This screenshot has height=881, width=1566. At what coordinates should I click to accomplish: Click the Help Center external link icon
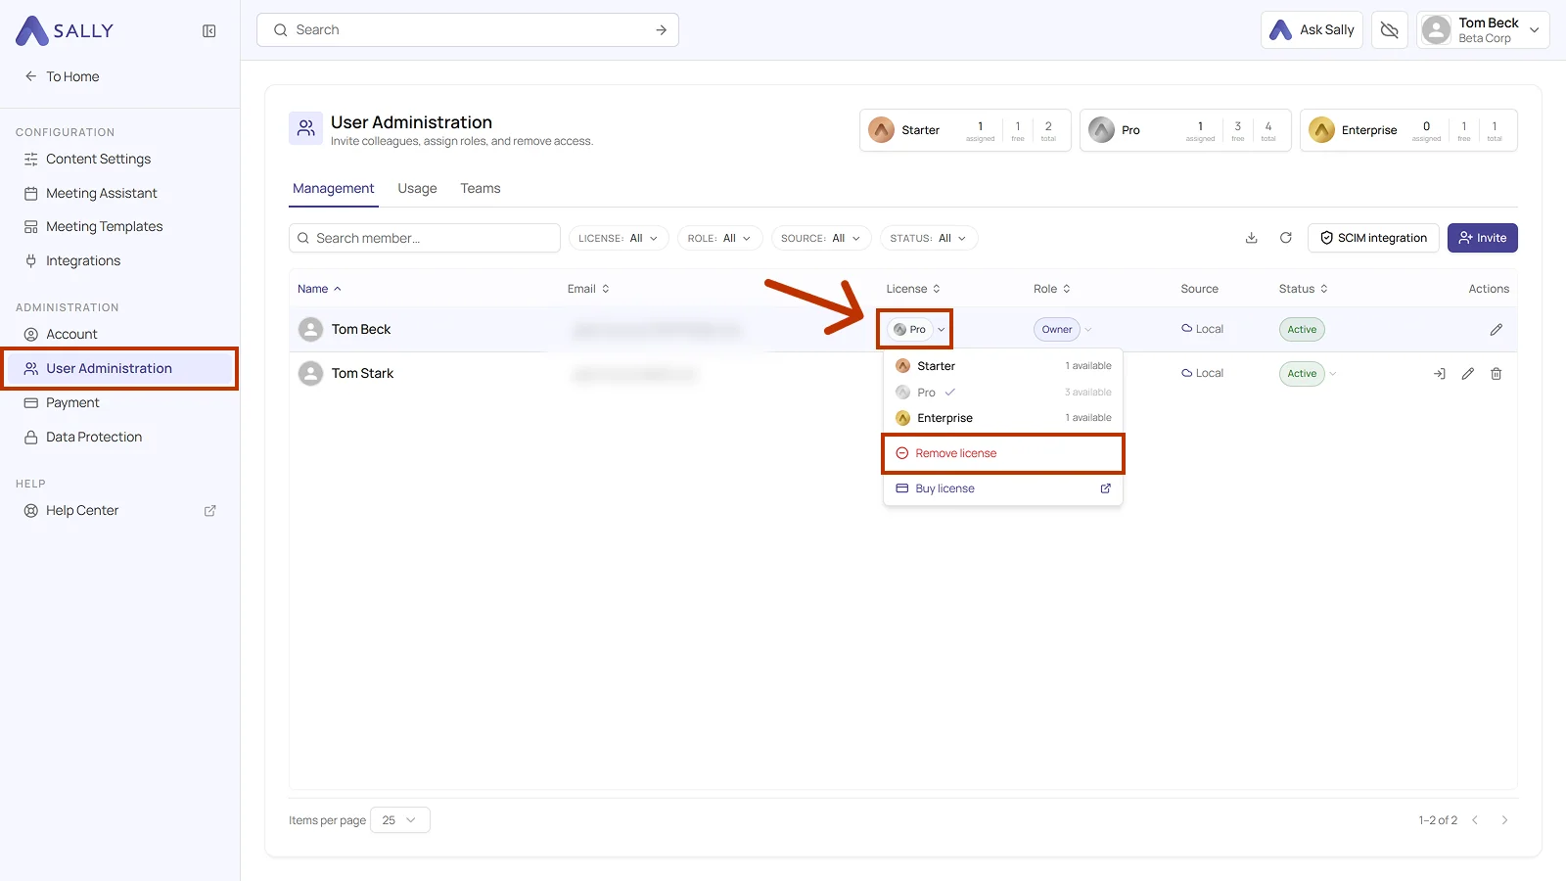click(x=209, y=511)
